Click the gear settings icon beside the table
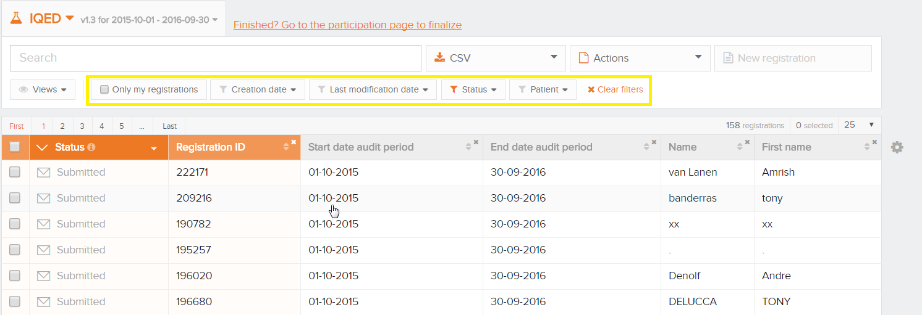 click(897, 147)
